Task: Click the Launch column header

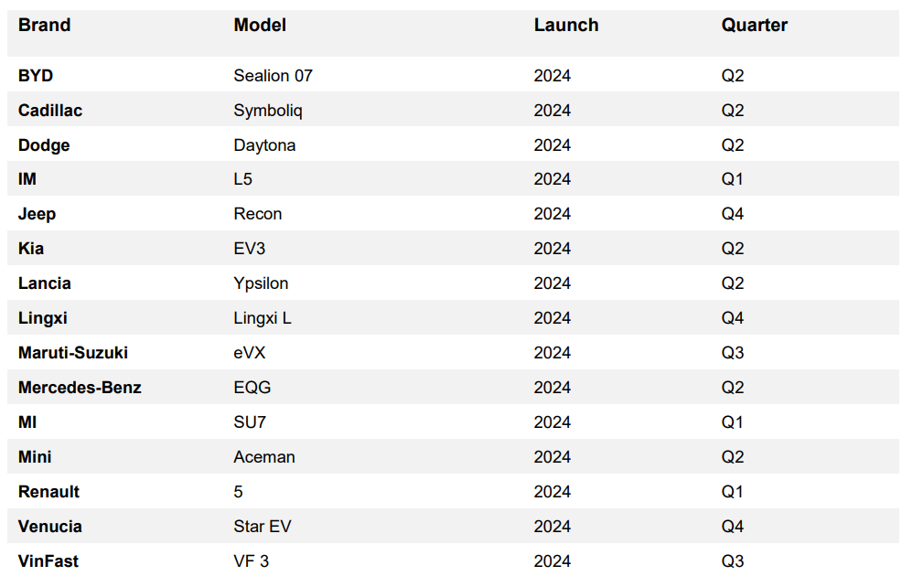Action: coord(565,26)
